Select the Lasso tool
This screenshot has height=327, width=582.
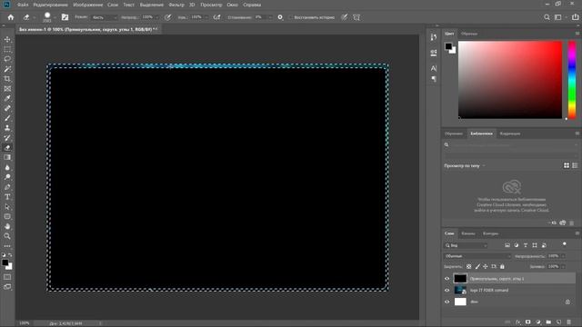pyautogui.click(x=7, y=59)
